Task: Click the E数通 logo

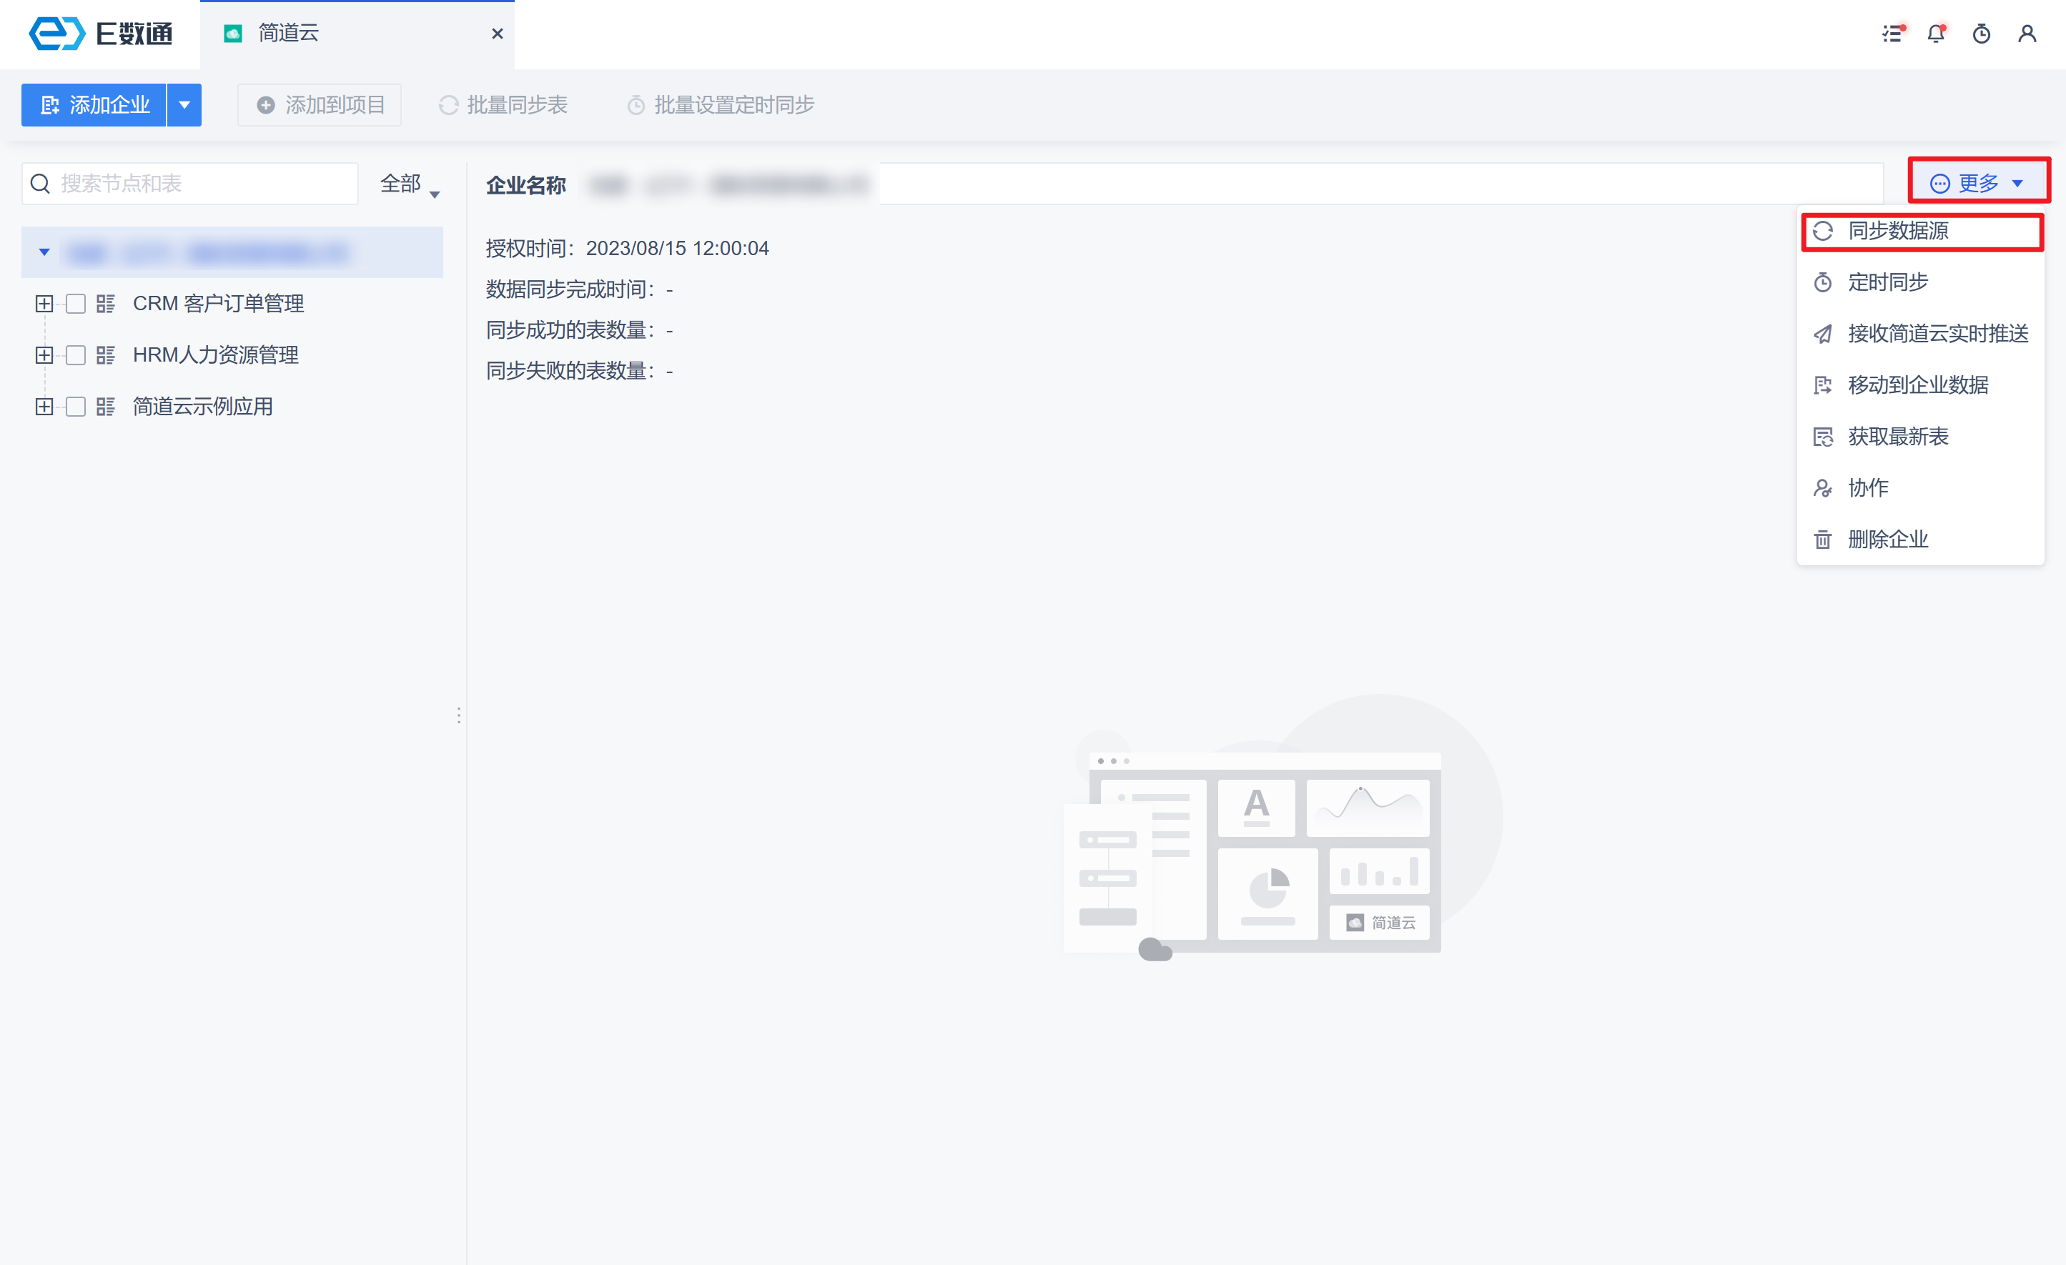Action: coord(101,34)
